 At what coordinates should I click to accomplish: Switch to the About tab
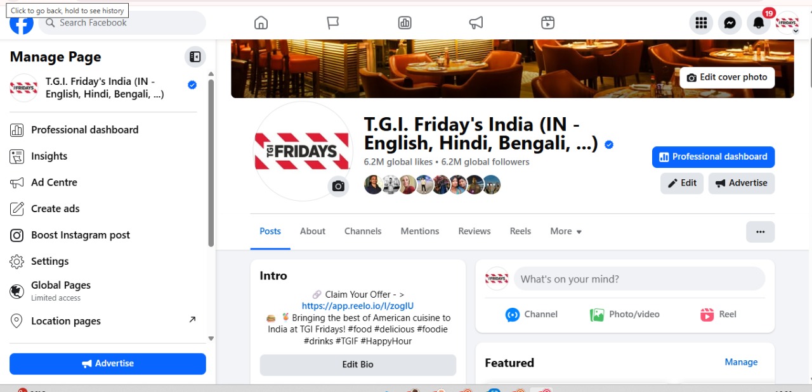tap(313, 231)
